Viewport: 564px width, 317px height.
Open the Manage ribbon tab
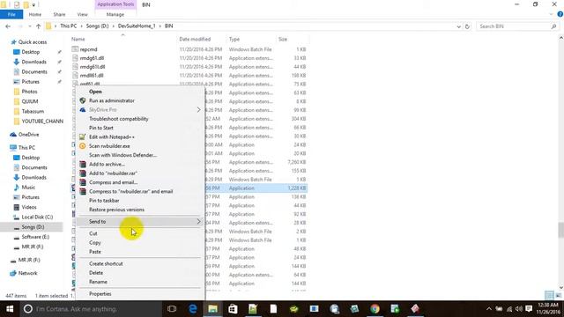pyautogui.click(x=115, y=14)
